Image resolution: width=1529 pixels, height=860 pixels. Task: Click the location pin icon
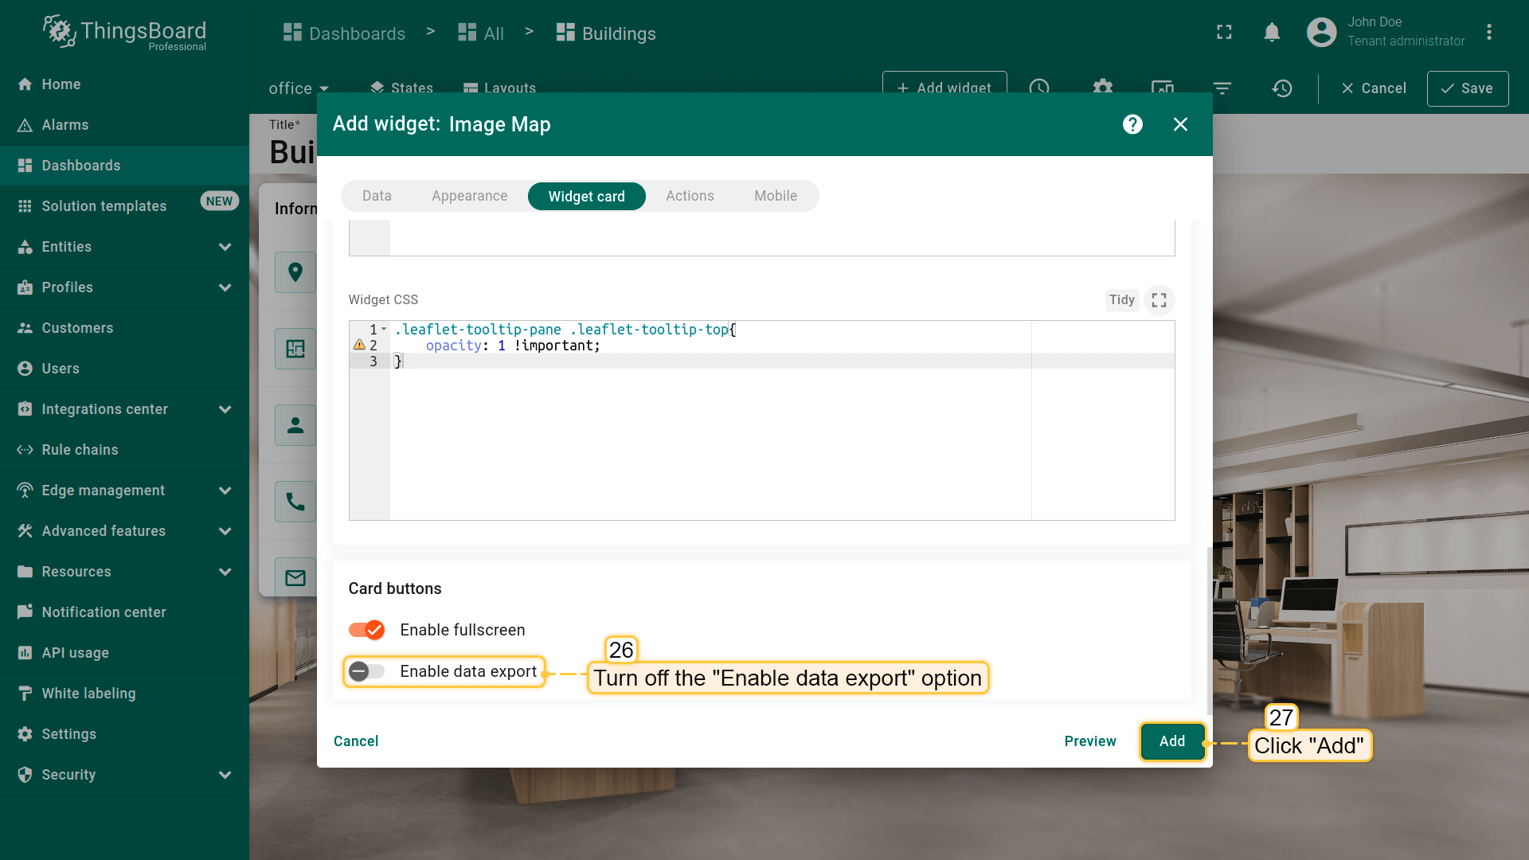(295, 272)
